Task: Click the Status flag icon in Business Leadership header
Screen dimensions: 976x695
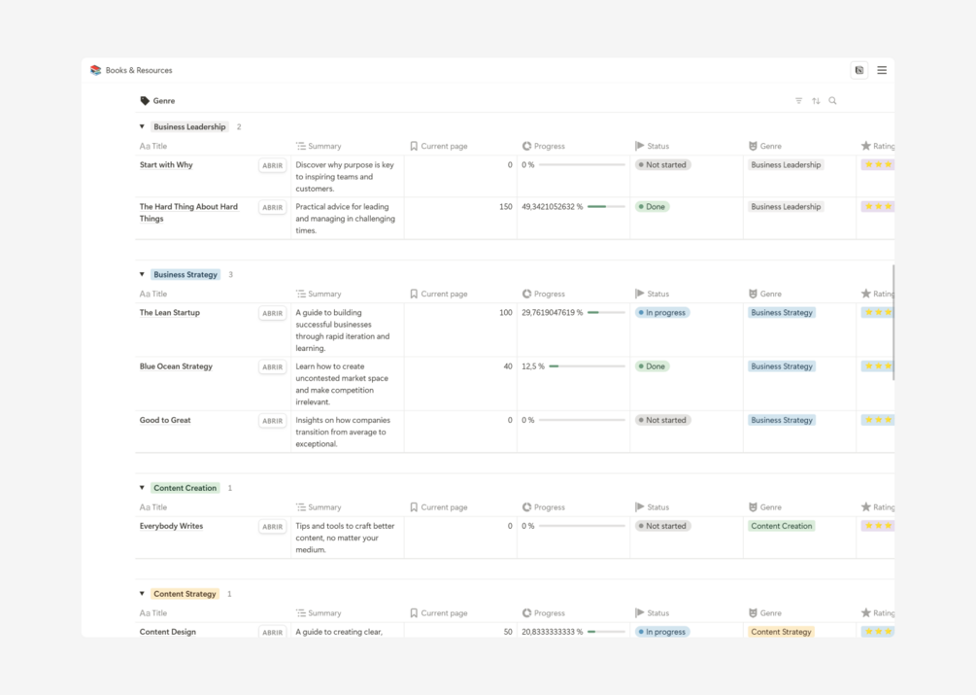Action: (x=639, y=146)
